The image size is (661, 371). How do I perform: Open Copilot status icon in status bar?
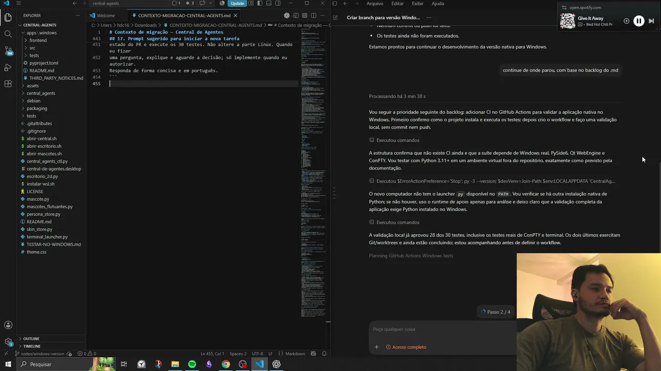click(x=313, y=353)
